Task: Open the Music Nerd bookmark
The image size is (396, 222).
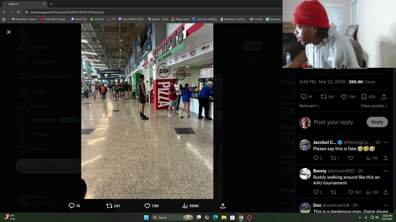Action: (24, 19)
